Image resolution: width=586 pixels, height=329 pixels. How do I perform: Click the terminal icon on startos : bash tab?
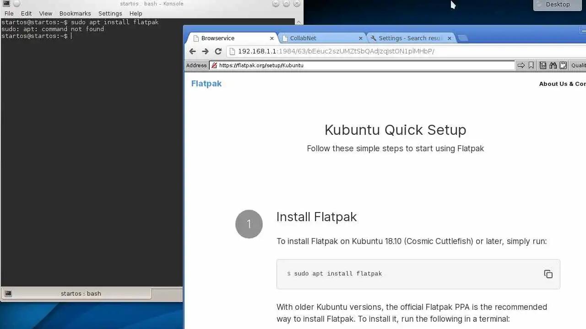click(8, 293)
